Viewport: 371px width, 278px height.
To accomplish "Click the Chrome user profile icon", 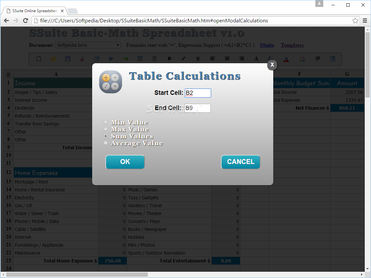I will point(319,4).
